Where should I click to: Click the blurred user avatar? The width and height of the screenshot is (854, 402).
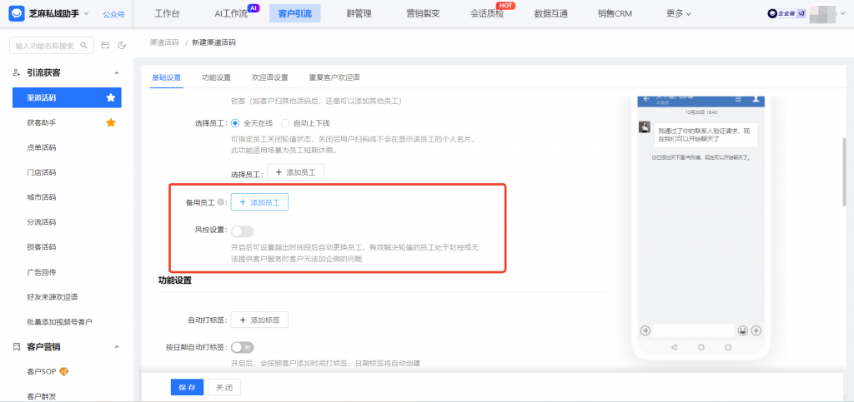[821, 14]
